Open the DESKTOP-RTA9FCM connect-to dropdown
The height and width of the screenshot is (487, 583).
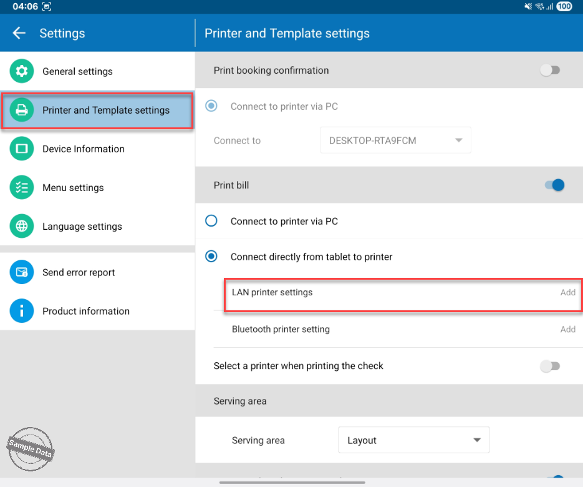coord(395,140)
